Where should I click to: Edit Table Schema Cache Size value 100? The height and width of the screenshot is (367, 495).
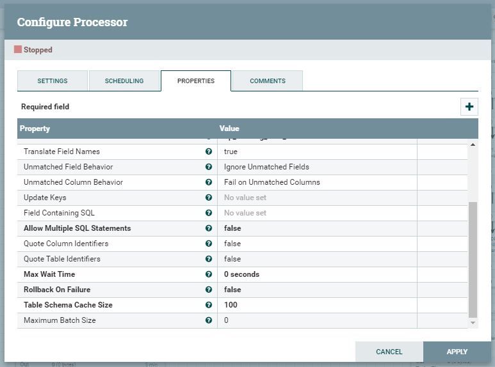317,305
